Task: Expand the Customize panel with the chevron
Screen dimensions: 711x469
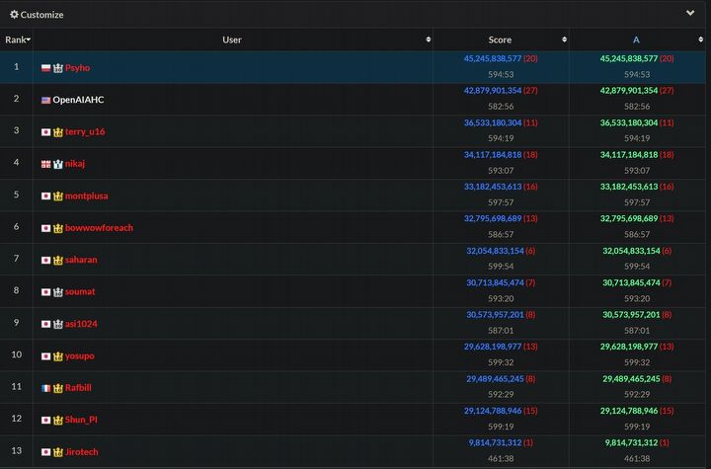Action: coord(690,14)
